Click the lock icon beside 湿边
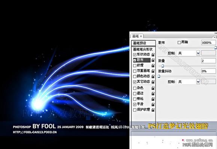217x149 pixels. [x=153, y=93]
